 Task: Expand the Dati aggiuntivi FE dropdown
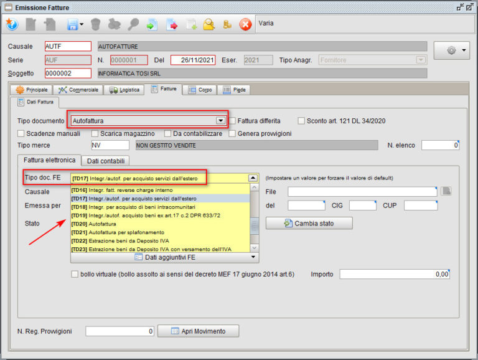click(253, 257)
